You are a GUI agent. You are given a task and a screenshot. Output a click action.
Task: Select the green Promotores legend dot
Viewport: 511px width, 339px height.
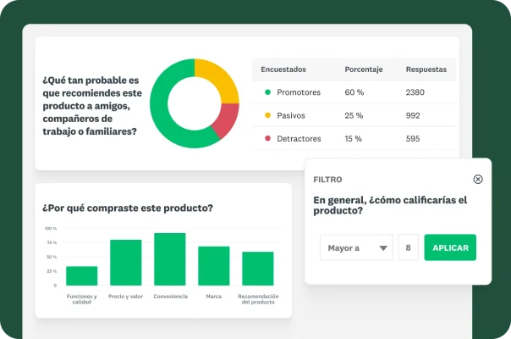tap(267, 92)
